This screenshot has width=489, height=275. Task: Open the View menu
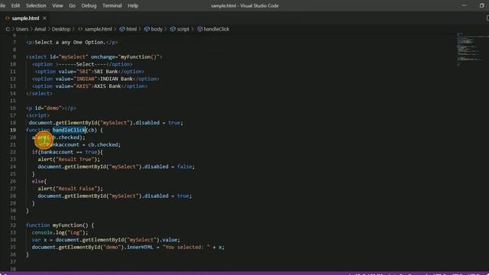click(57, 5)
